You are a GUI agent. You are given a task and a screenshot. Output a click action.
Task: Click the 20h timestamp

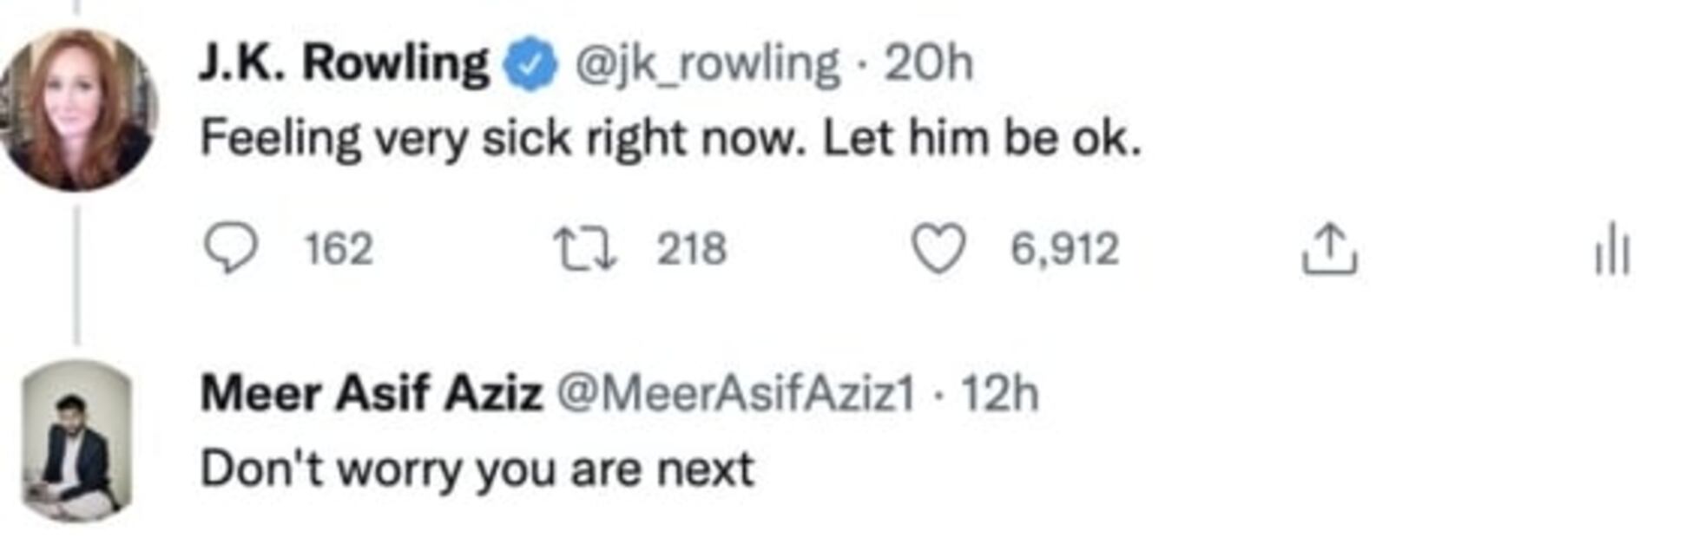(928, 64)
